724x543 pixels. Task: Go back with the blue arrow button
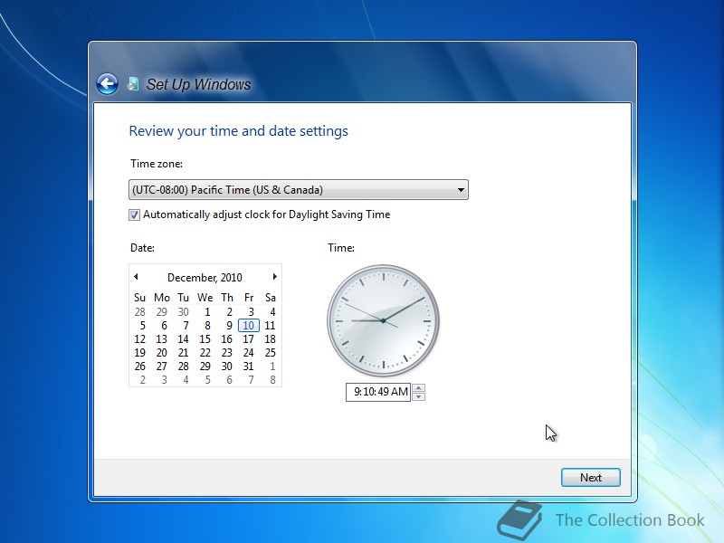(x=107, y=84)
